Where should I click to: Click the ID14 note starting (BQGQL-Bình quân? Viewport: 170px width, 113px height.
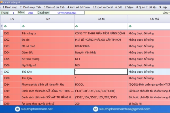[149, 84]
